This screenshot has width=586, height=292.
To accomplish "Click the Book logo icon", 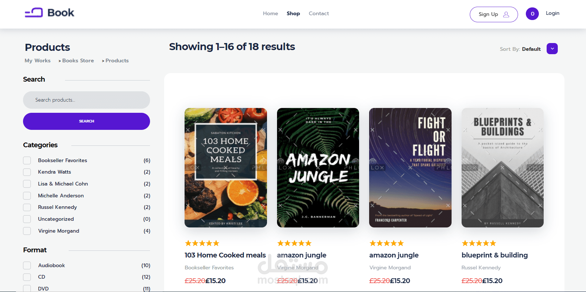I will 34,13.
